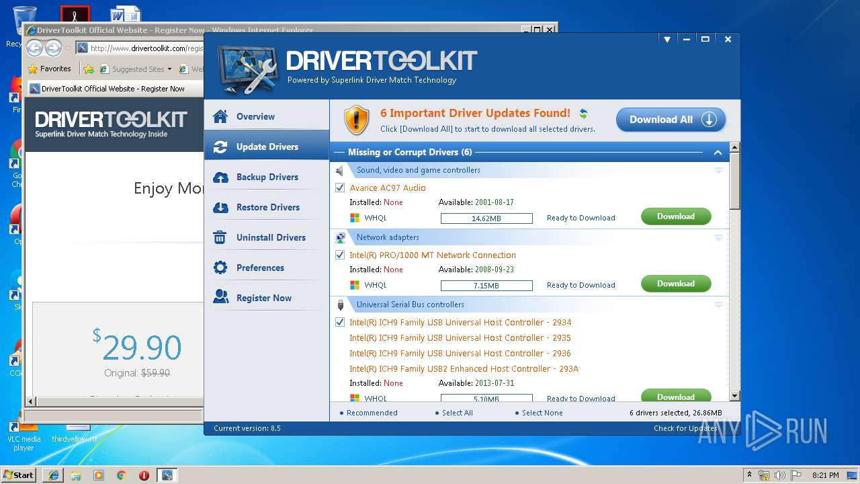The image size is (860, 484).
Task: Select Update Drivers in sidebar
Action: tap(267, 147)
